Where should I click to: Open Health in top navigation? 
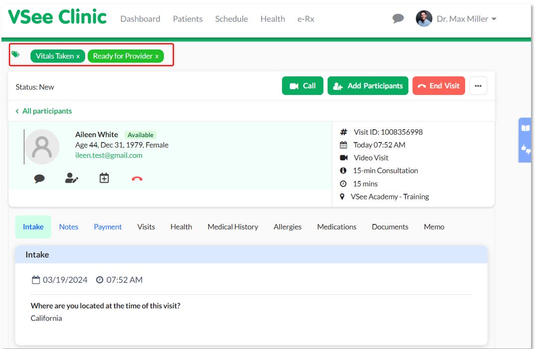pyautogui.click(x=272, y=19)
